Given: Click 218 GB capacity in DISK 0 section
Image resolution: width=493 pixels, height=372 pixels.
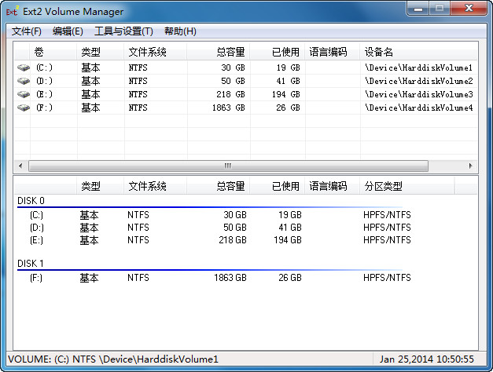Looking at the screenshot, I should click(x=233, y=240).
